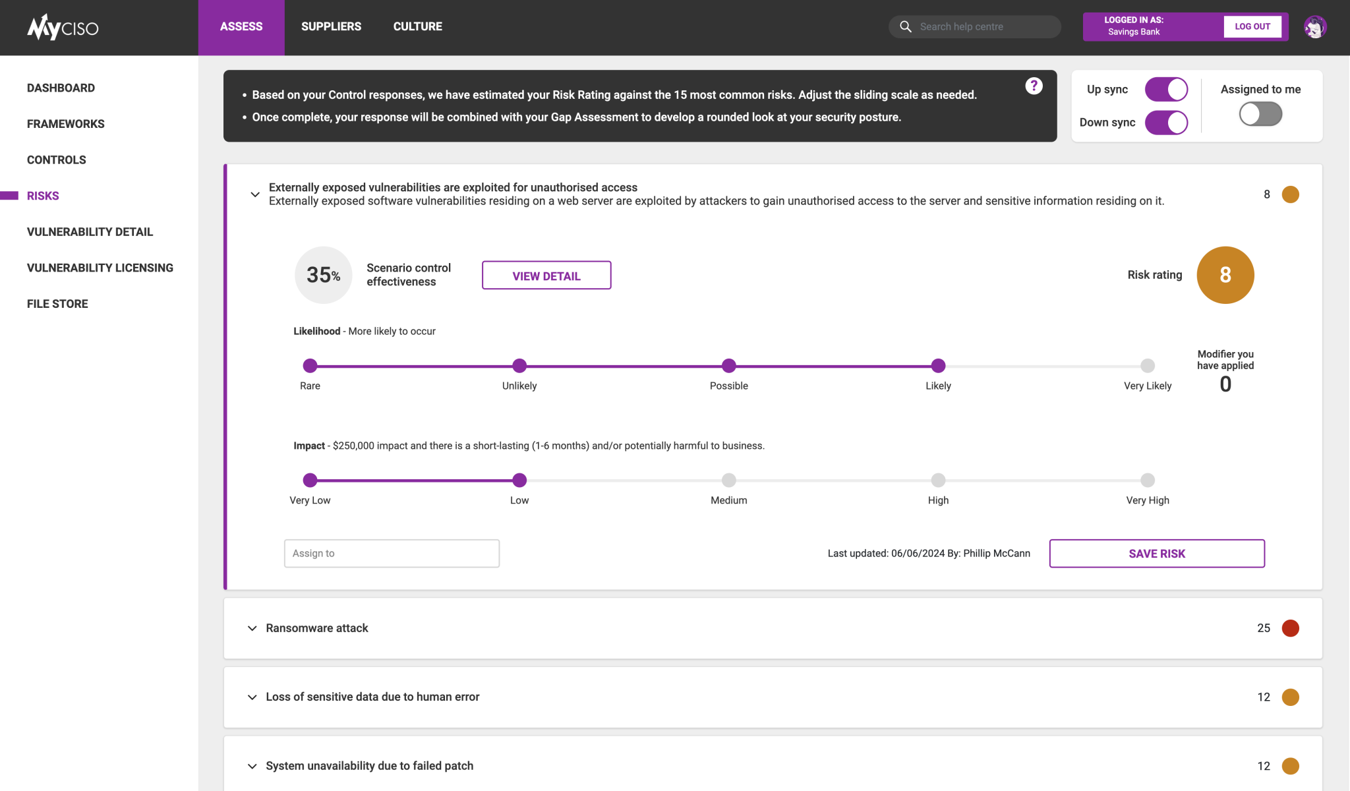Click the VIEW DETAIL button
Image resolution: width=1350 pixels, height=791 pixels.
(546, 276)
